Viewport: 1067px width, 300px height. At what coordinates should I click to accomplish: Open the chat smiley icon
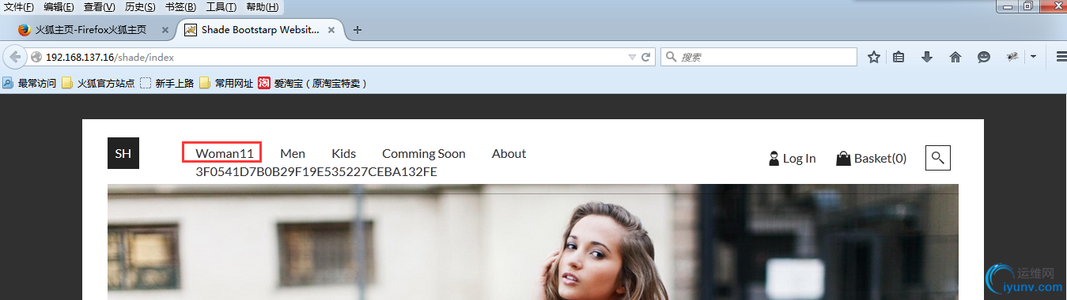[983, 57]
